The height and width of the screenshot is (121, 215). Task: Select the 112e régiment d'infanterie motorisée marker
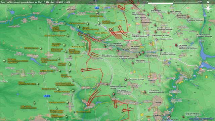coord(145,92)
